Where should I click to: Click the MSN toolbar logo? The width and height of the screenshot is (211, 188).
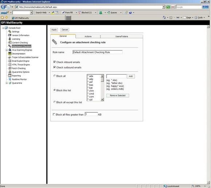click(x=5, y=13)
